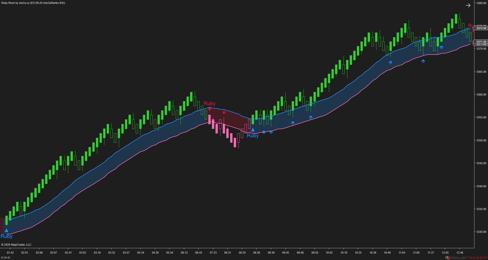Viewport: 488px width, 260px height.
Task: Click the blue diamond marker near 10:49
Action: 390,62
